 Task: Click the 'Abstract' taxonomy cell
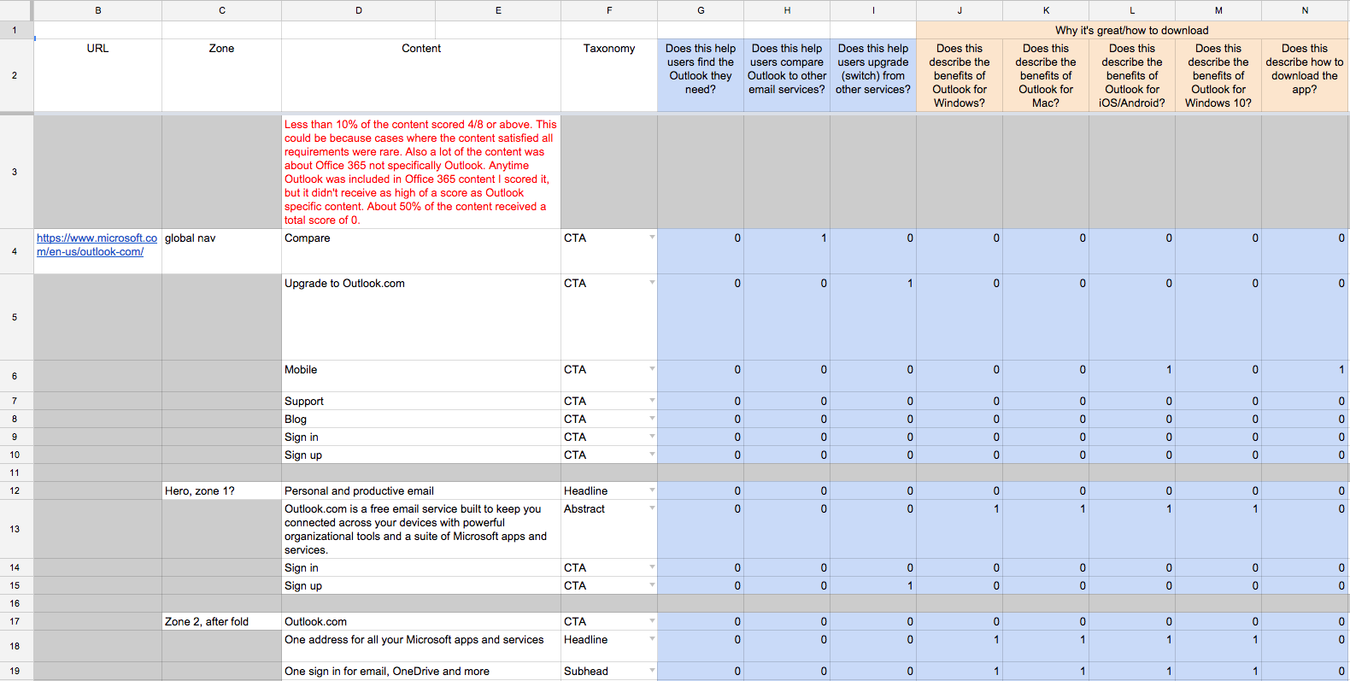tap(609, 529)
